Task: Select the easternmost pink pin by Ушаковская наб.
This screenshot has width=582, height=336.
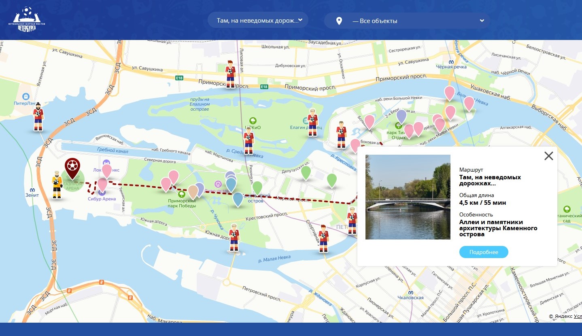Action: point(469,104)
